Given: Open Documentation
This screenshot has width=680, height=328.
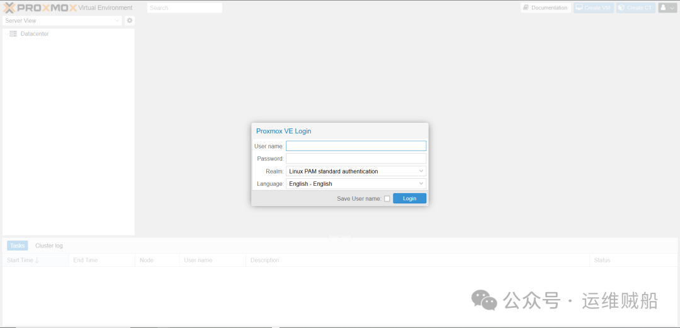Looking at the screenshot, I should click(546, 8).
